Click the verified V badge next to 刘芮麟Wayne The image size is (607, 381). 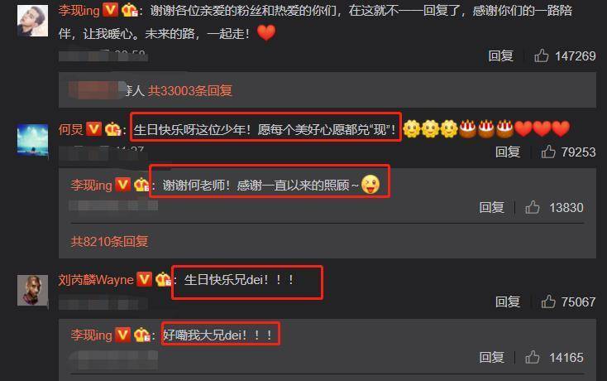[145, 279]
